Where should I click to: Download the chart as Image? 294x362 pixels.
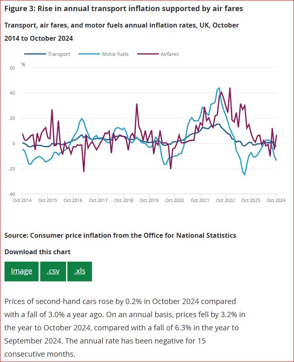coord(21,271)
